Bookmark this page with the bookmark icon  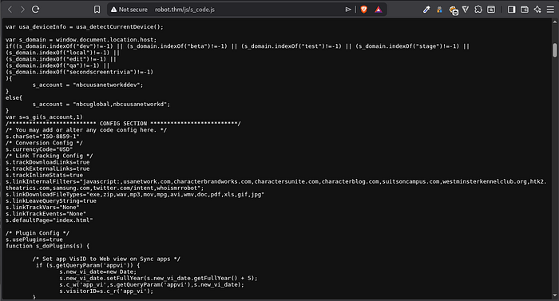tap(97, 10)
